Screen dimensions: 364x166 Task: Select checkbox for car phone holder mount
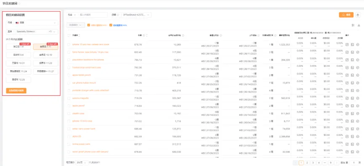69,83
